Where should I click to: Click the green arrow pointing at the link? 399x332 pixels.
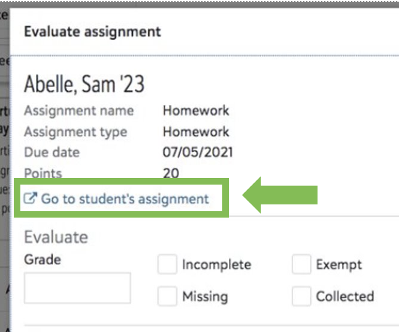pyautogui.click(x=280, y=194)
